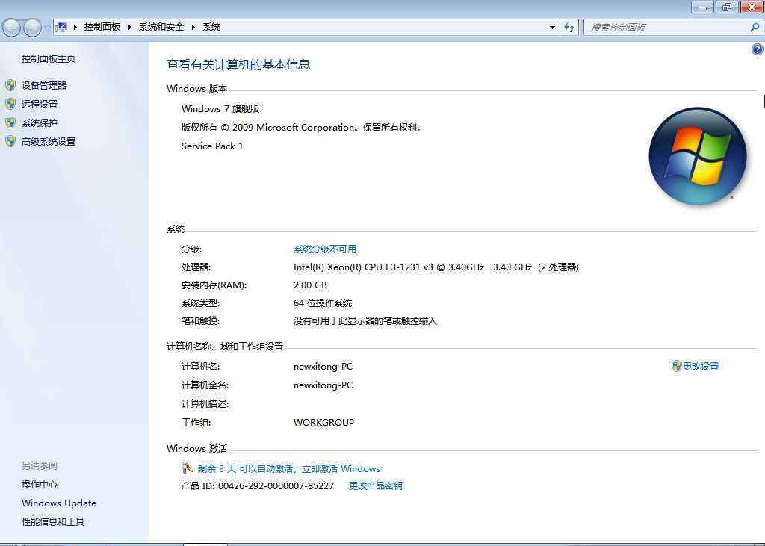Click 更改产品密钥 link
The height and width of the screenshot is (546, 765).
pos(375,485)
